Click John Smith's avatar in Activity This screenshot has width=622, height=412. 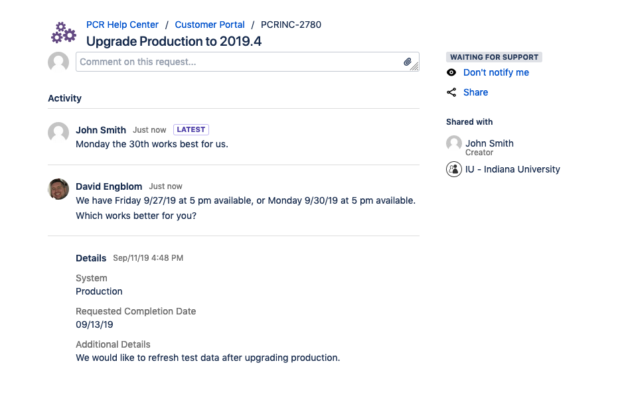tap(58, 132)
